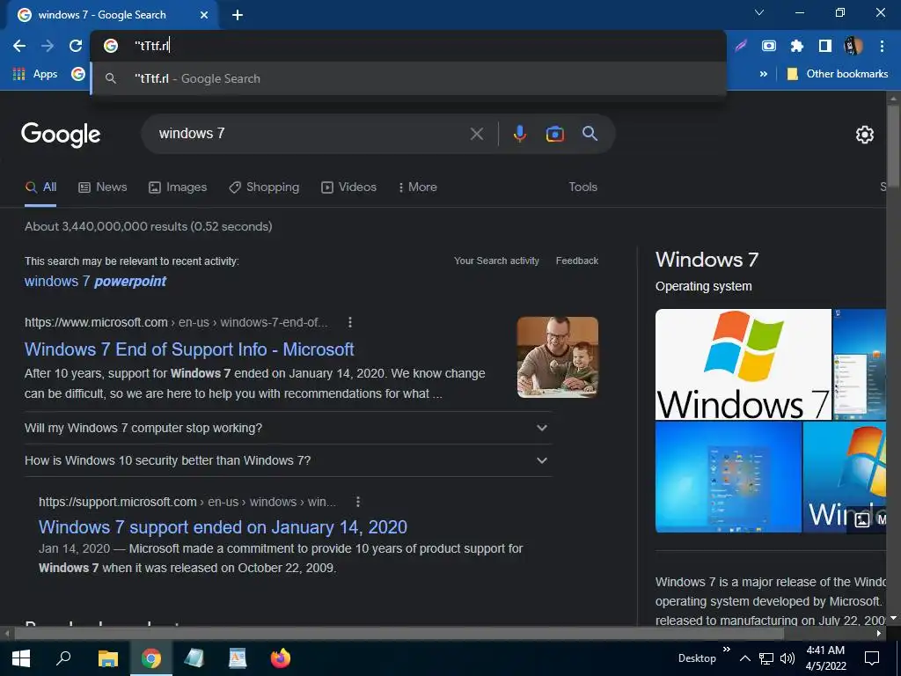Open 'Windows 7 support ended on January 14, 2020'
901x676 pixels.
223,527
